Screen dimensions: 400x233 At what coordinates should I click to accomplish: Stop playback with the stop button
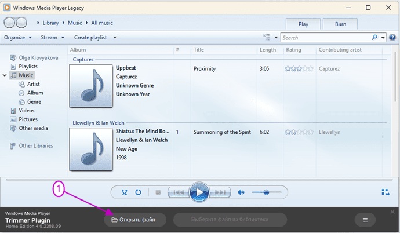click(158, 192)
